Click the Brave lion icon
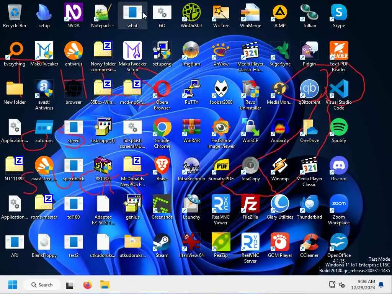This screenshot has height=294, width=392. (x=162, y=165)
